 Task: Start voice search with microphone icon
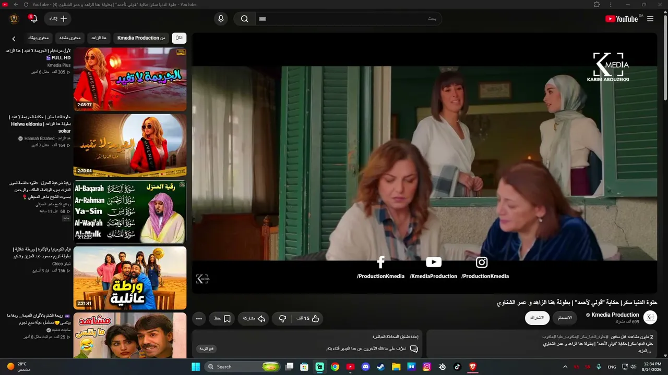tap(221, 19)
